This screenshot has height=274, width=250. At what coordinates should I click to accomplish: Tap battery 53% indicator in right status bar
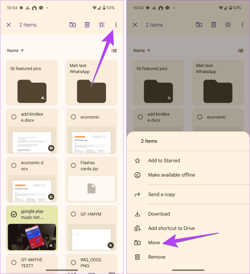click(x=235, y=8)
